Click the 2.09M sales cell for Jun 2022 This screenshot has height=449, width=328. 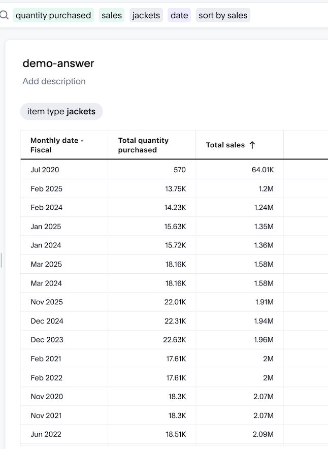[x=263, y=434]
